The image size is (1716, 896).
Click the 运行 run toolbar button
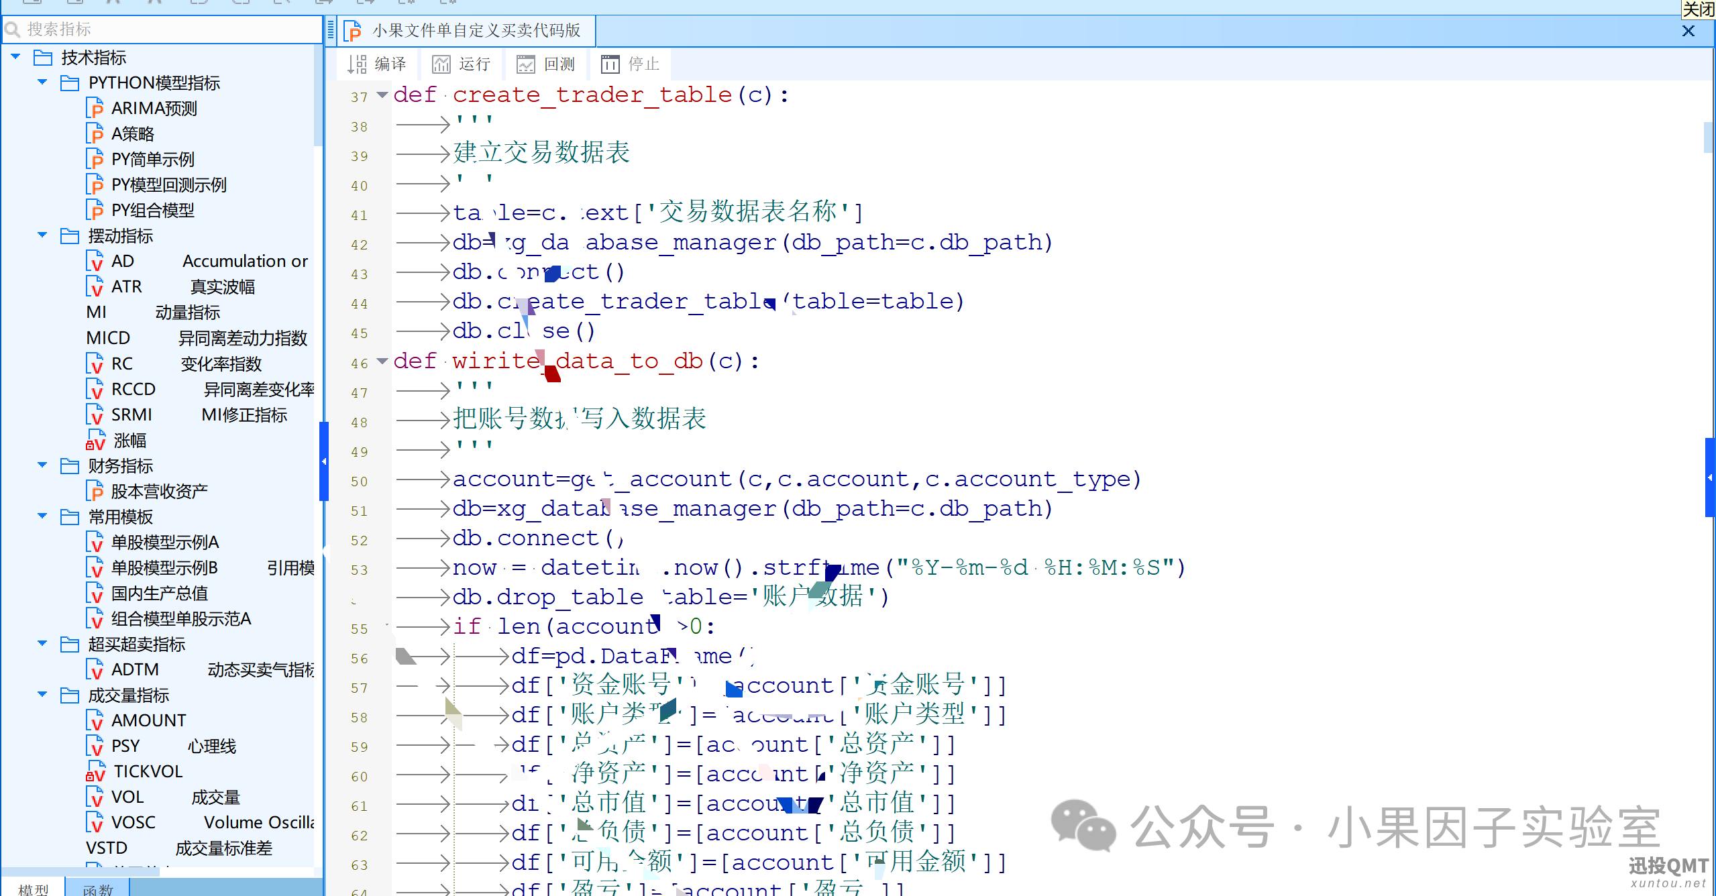[x=462, y=64]
